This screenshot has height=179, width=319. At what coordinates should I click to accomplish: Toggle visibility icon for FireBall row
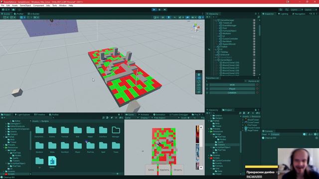coord(254,47)
